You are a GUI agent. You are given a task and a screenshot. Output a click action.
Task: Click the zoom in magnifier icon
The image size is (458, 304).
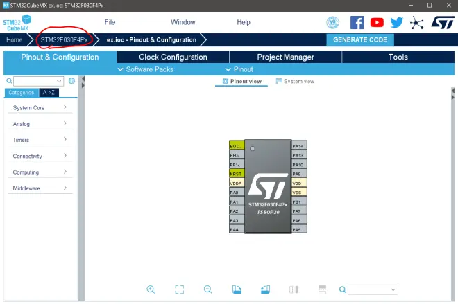point(151,289)
